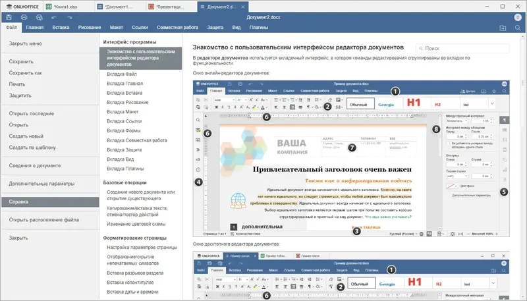
Task: Open the Вкладка Файл help topic
Action: coord(140,74)
